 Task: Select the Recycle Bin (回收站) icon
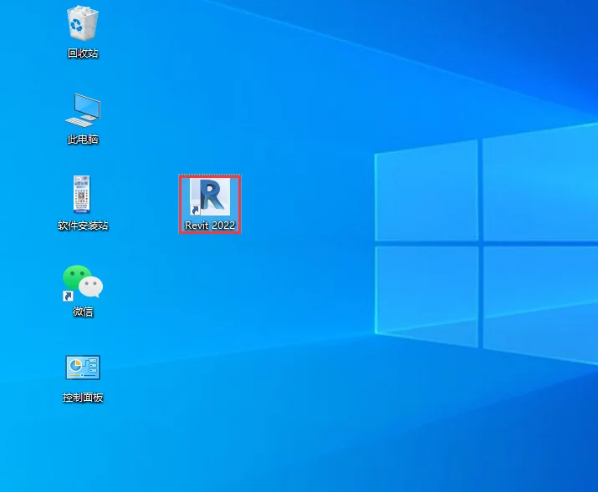tap(82, 23)
